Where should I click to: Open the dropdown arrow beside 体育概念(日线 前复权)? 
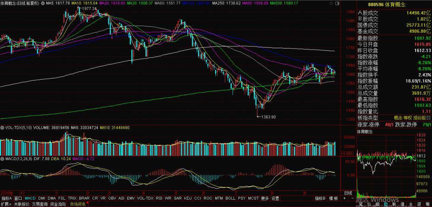click(43, 3)
